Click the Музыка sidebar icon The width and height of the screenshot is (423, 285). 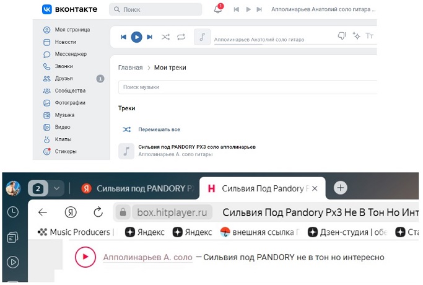pyautogui.click(x=46, y=115)
